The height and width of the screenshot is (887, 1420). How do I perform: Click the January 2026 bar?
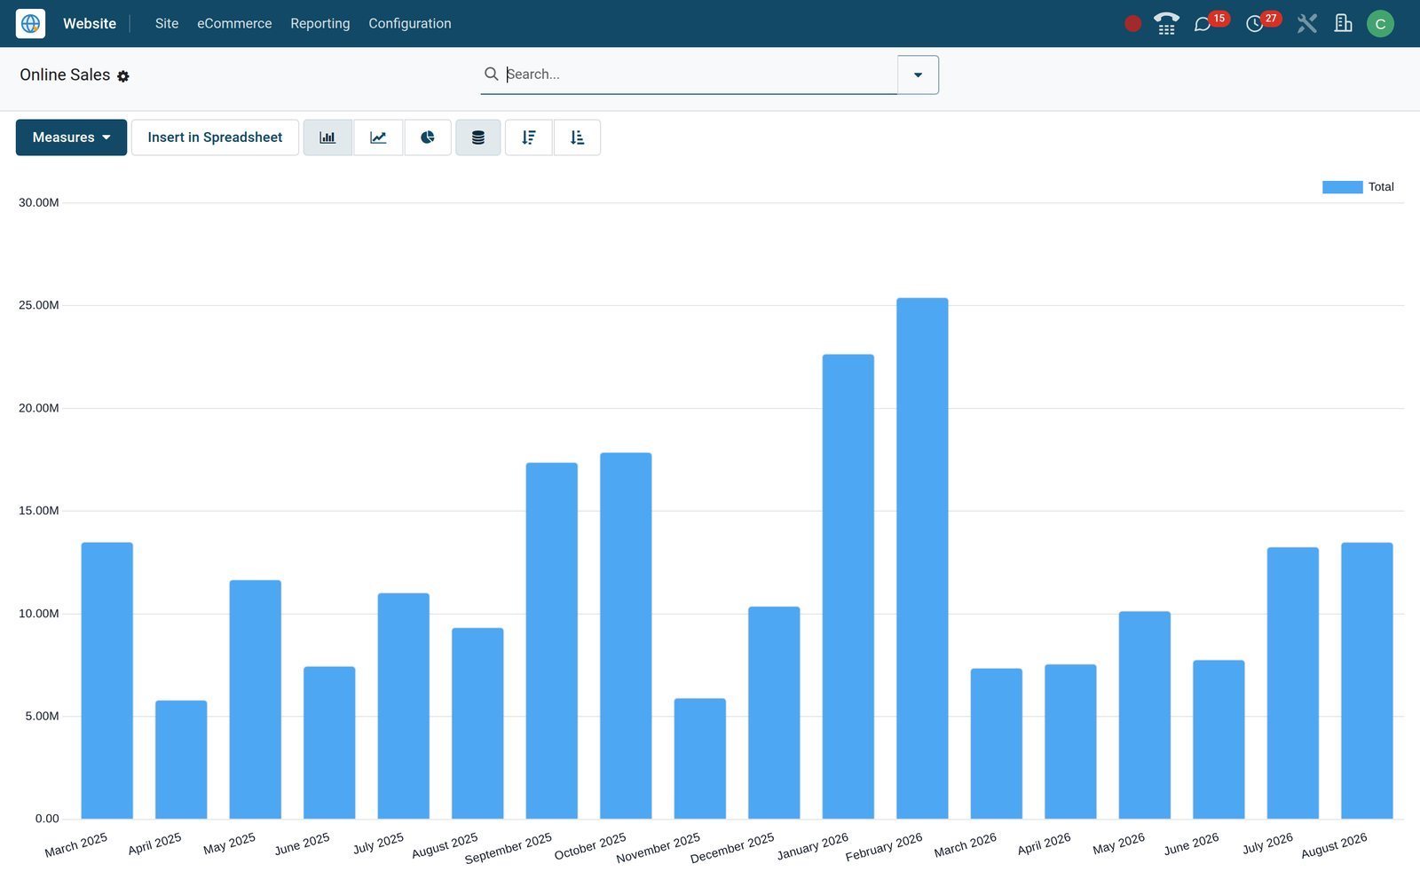click(x=848, y=586)
